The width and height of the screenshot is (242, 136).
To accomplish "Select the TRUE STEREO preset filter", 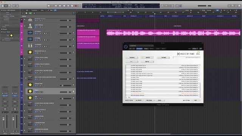I will 149,100.
